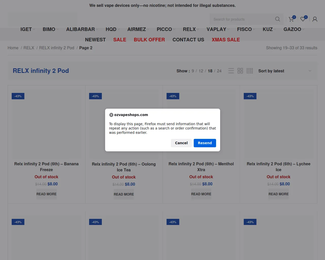Show 18 products per page
The image size is (325, 260).
tap(210, 71)
